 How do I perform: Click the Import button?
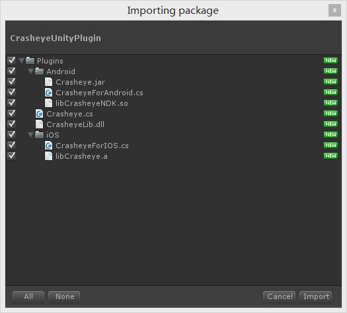pos(315,296)
